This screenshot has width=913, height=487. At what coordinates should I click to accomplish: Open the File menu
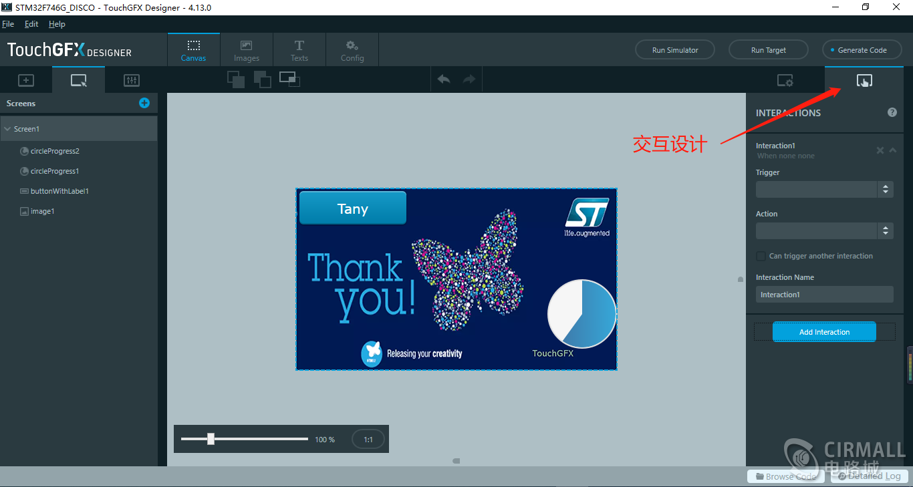click(x=8, y=24)
